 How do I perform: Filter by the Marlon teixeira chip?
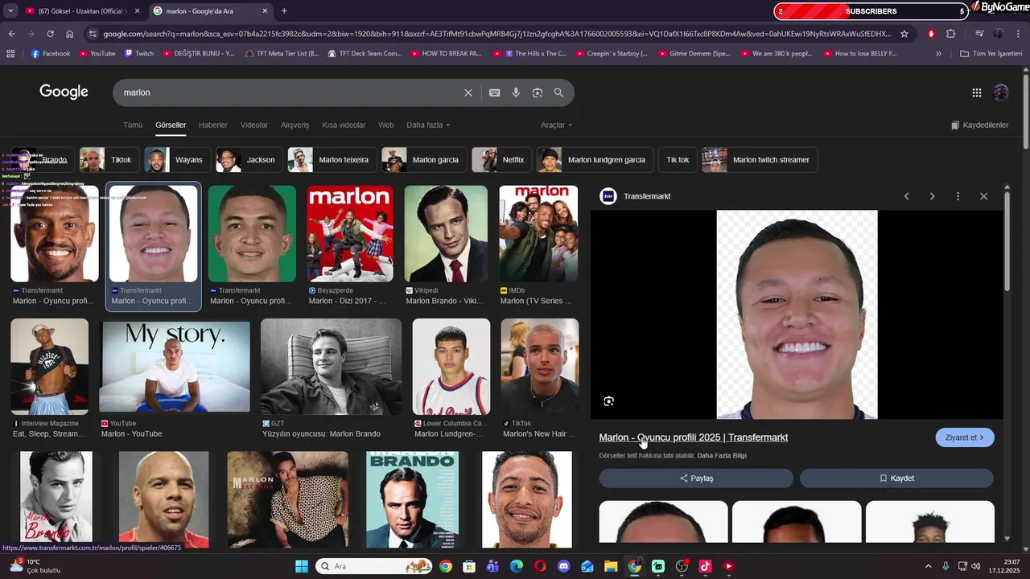point(332,160)
